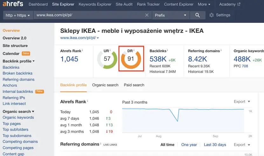Open Broken backlinks report
Image resolution: width=264 pixels, height=156 pixels.
point(17,73)
